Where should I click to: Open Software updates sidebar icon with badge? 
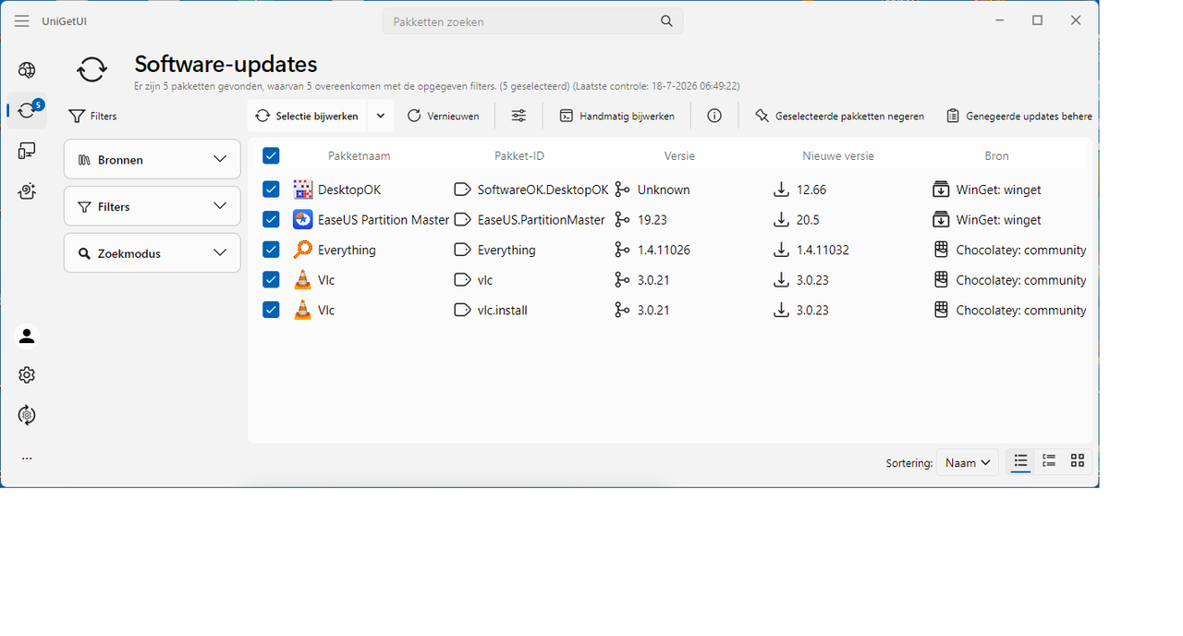(27, 111)
